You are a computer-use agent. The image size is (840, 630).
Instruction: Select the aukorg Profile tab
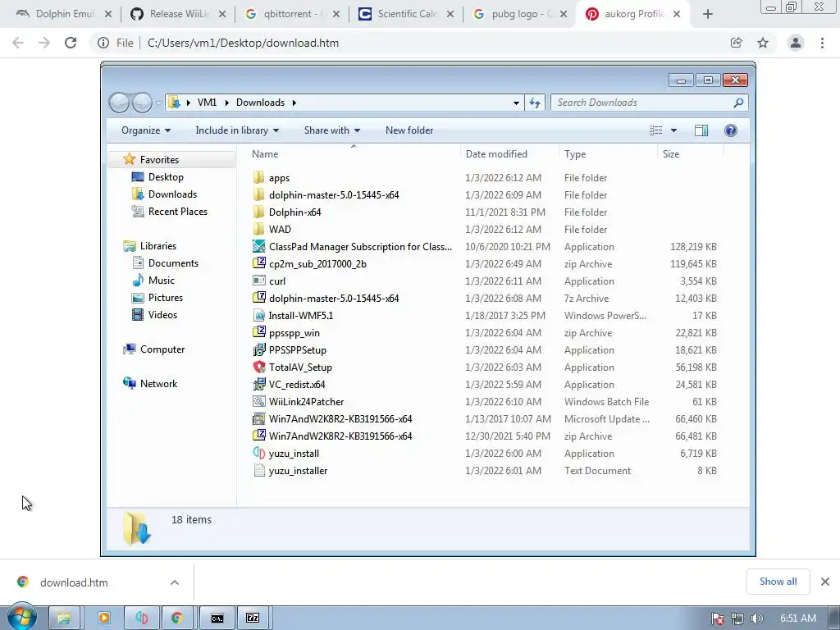[x=634, y=14]
